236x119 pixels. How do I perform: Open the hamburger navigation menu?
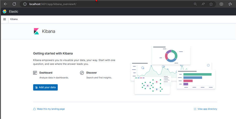[x=5, y=19]
